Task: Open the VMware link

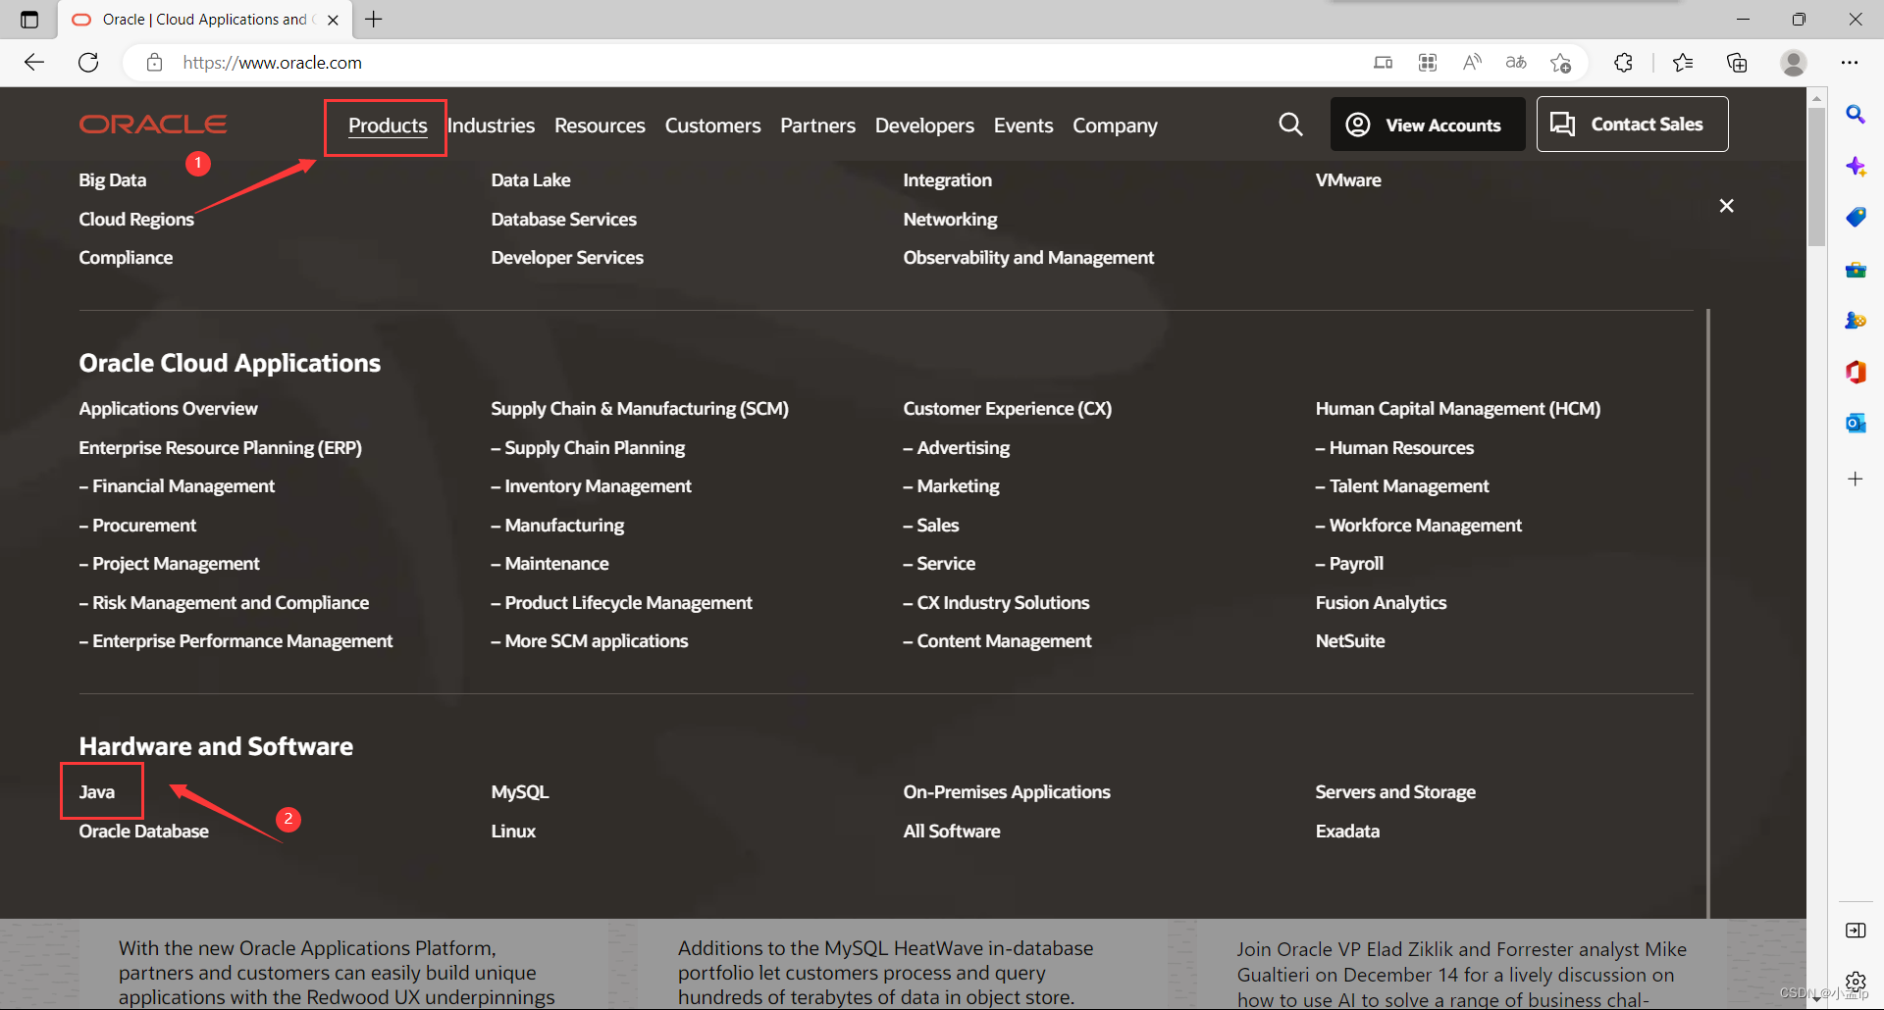Action: click(1348, 179)
